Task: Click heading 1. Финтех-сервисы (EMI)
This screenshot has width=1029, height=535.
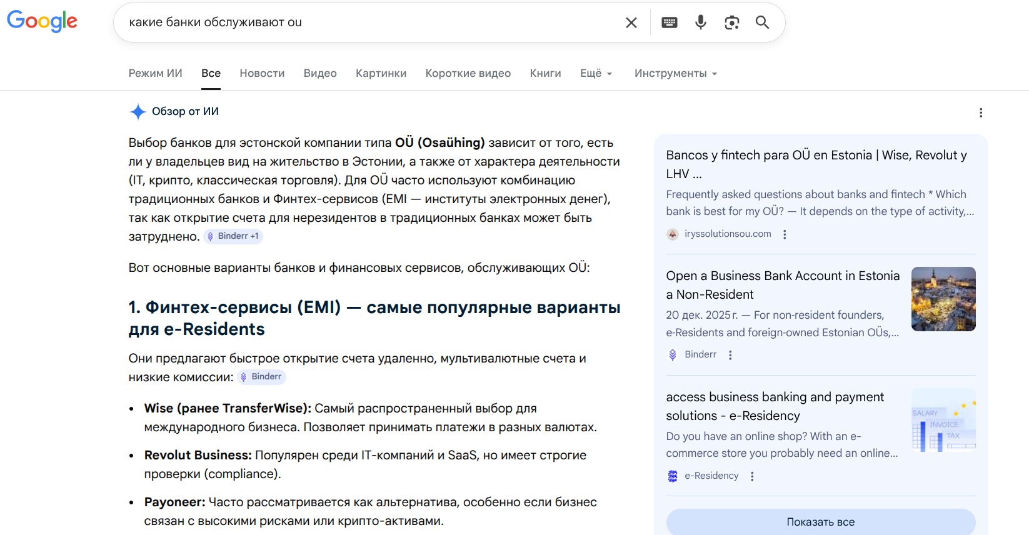Action: pyautogui.click(x=374, y=318)
